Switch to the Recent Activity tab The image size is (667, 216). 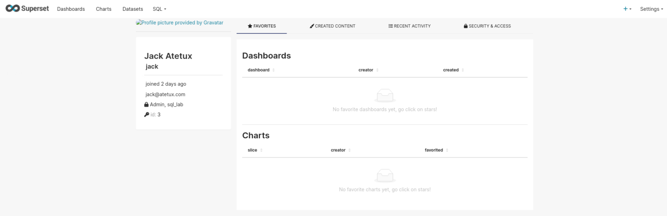pyautogui.click(x=409, y=26)
